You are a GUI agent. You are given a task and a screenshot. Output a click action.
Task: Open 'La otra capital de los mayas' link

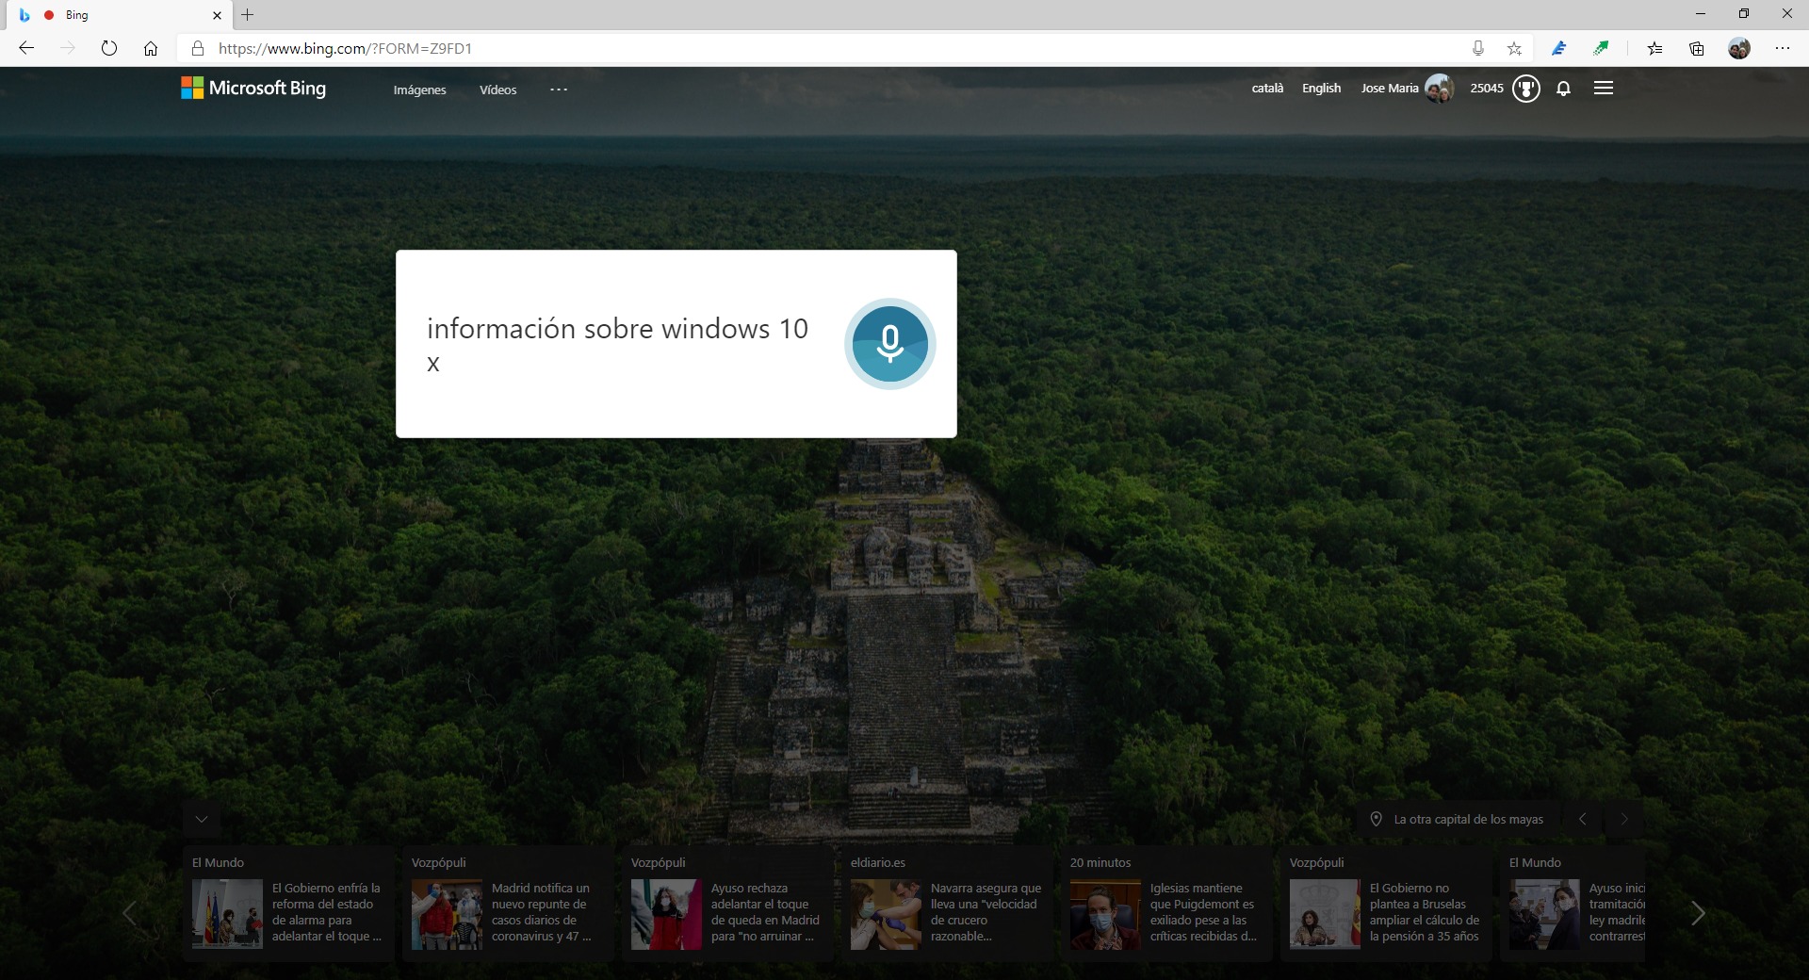tap(1469, 820)
